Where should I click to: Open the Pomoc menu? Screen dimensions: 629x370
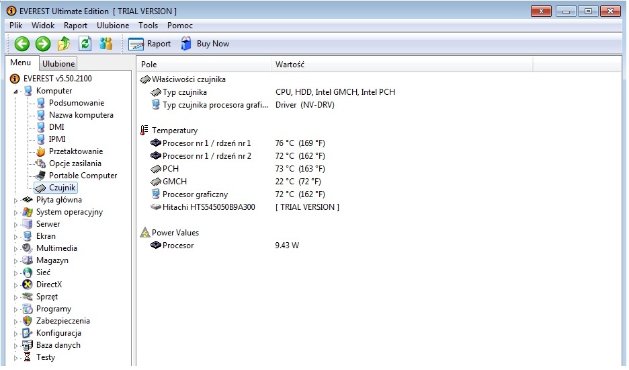179,26
